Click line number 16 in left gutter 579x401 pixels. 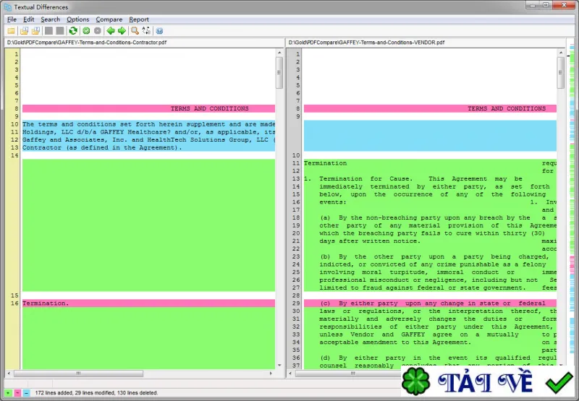14,303
